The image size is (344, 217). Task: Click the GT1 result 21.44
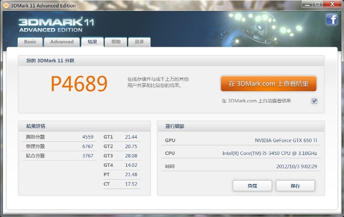tap(131, 137)
